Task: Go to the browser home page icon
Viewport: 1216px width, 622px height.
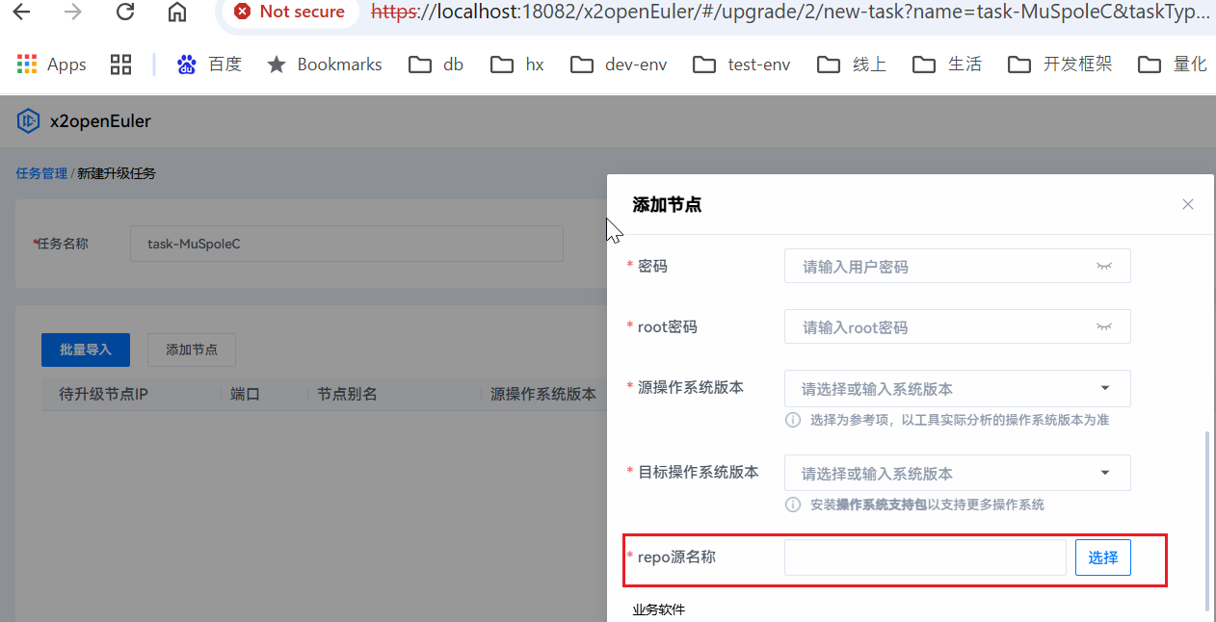Action: click(176, 13)
